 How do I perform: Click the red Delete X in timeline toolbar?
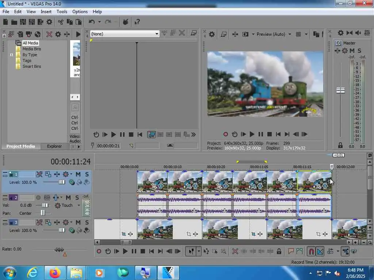235,251
